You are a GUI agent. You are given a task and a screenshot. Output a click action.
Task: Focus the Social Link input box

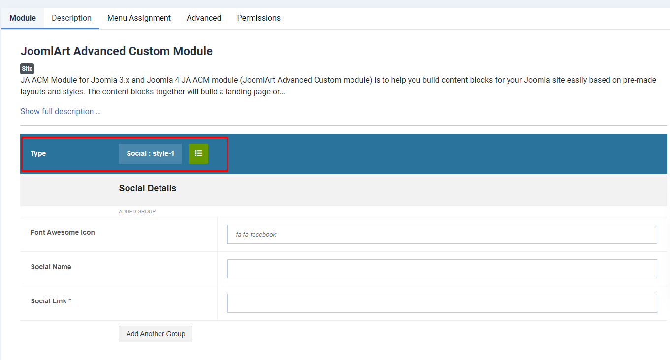pos(442,303)
